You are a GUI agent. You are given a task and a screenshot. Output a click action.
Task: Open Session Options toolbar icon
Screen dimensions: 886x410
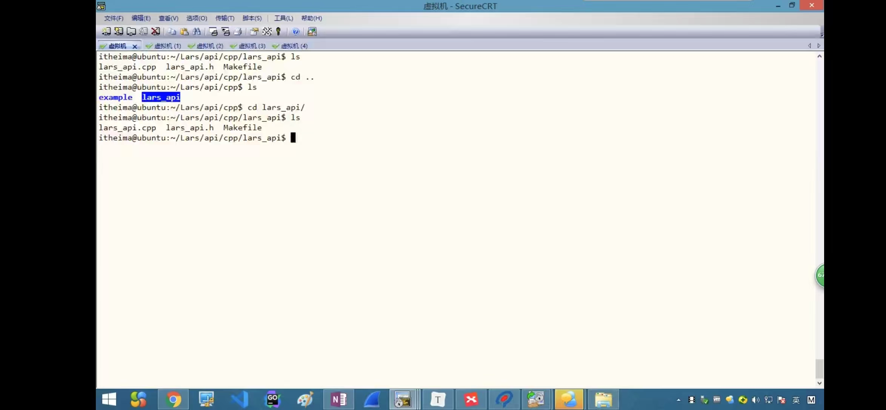point(254,32)
